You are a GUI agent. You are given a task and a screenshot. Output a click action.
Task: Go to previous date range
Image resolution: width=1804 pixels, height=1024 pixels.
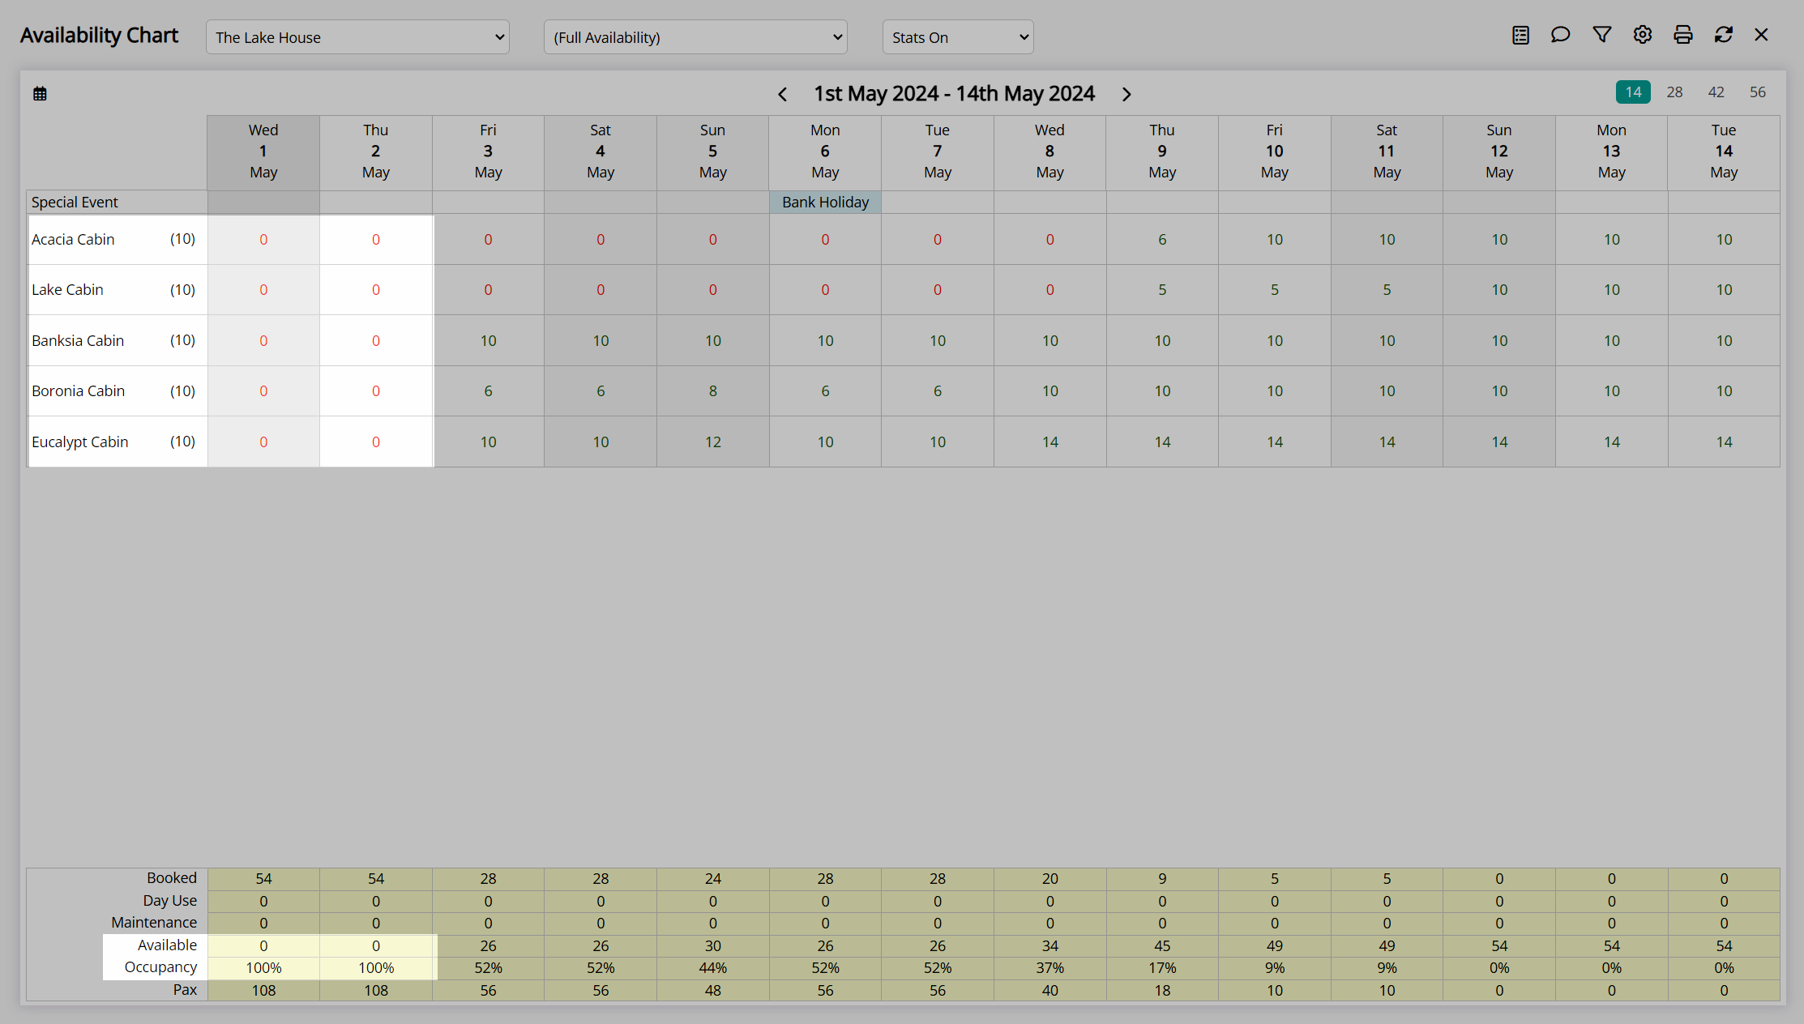point(782,94)
